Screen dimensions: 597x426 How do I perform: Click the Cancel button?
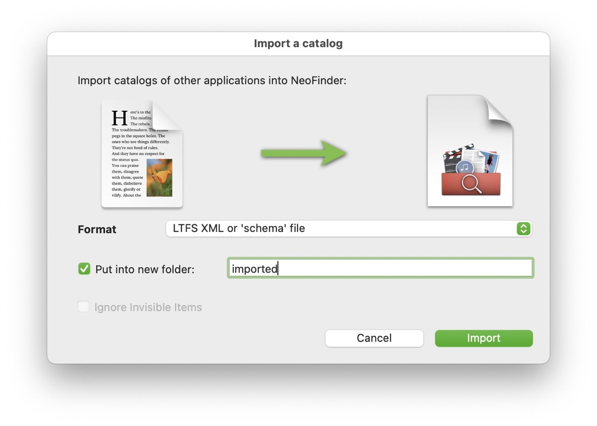click(374, 338)
